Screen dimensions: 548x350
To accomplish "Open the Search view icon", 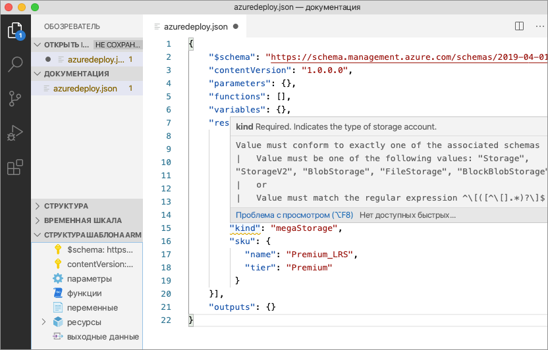I will [15, 64].
